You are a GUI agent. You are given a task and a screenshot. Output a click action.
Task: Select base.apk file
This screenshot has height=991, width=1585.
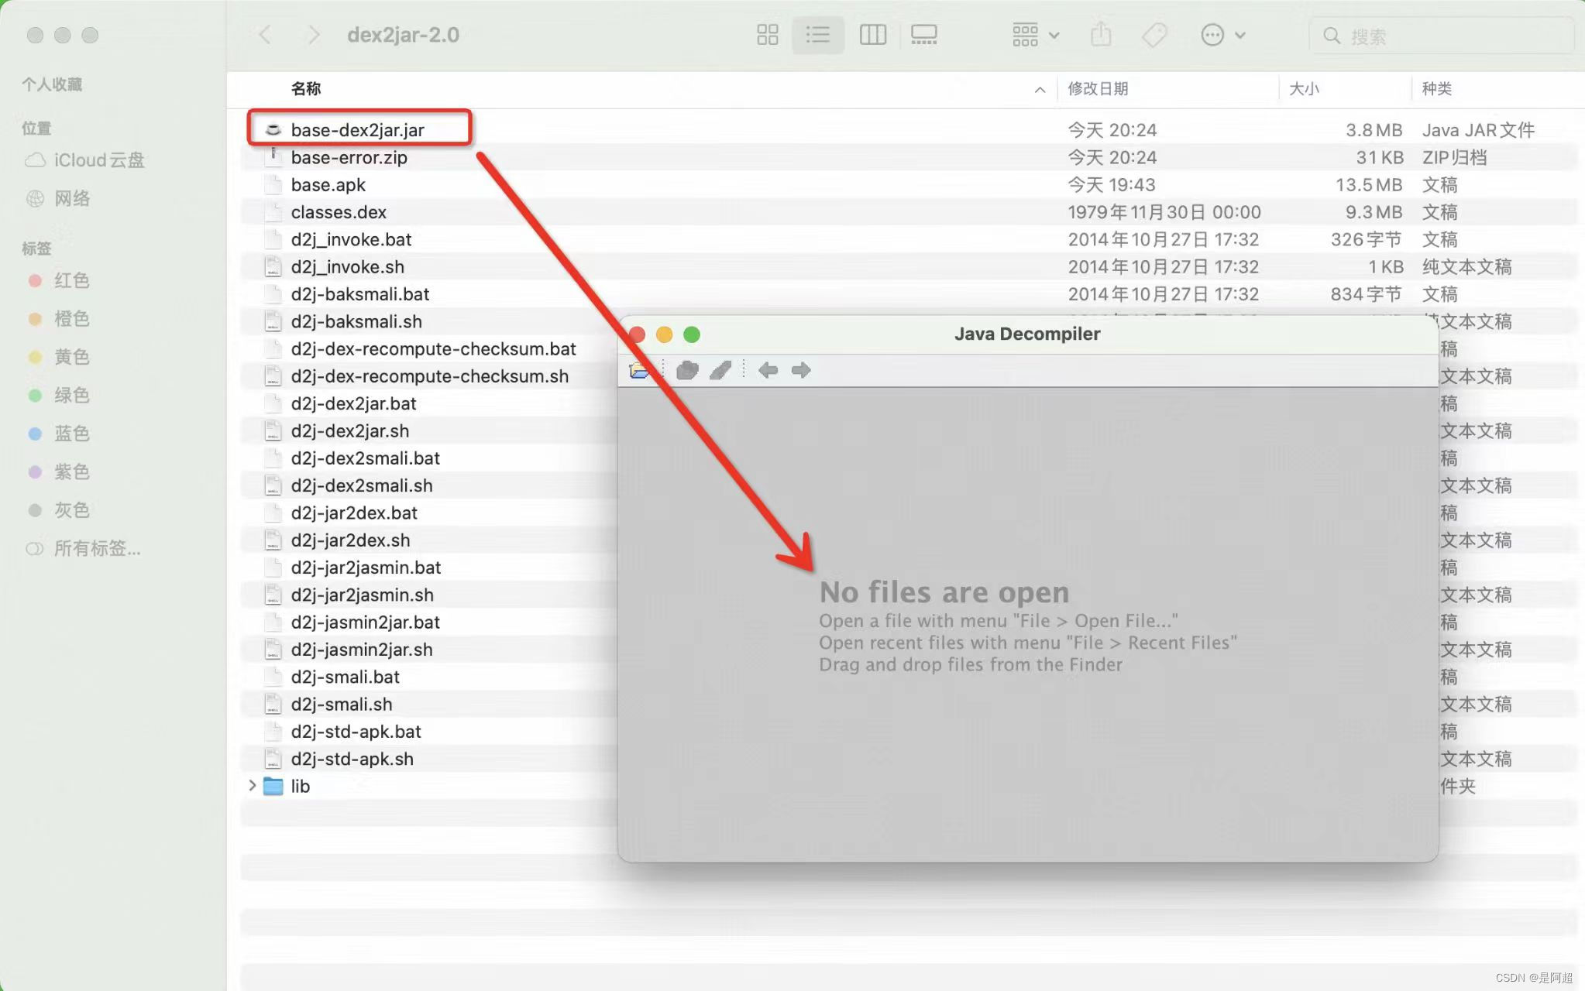328,184
